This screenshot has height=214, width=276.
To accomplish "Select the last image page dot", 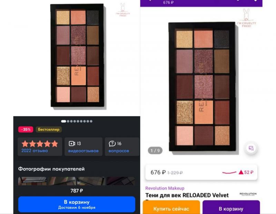I will 91,121.
